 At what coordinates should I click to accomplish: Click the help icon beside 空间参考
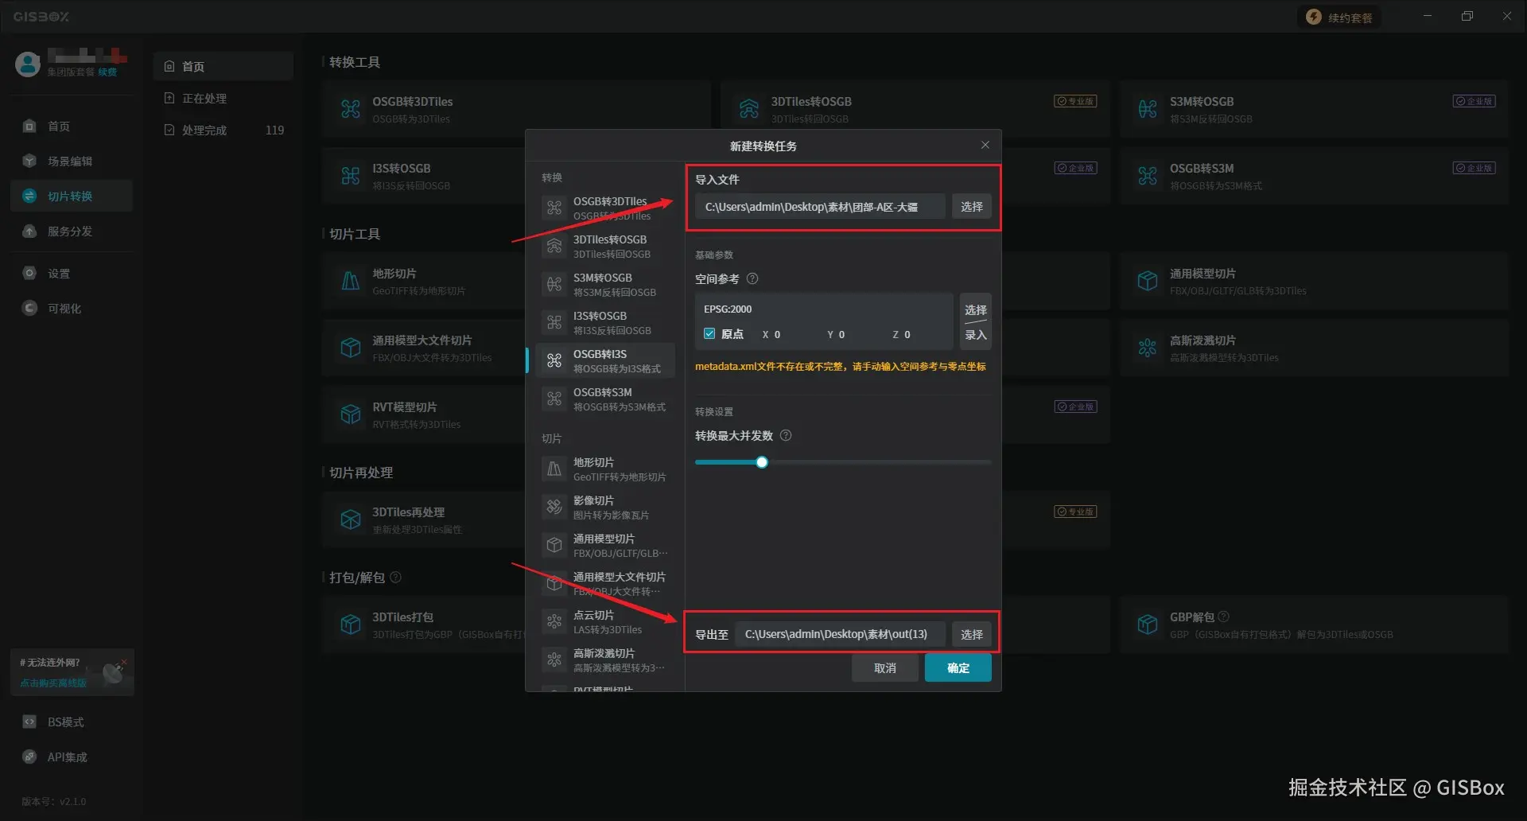pyautogui.click(x=752, y=278)
